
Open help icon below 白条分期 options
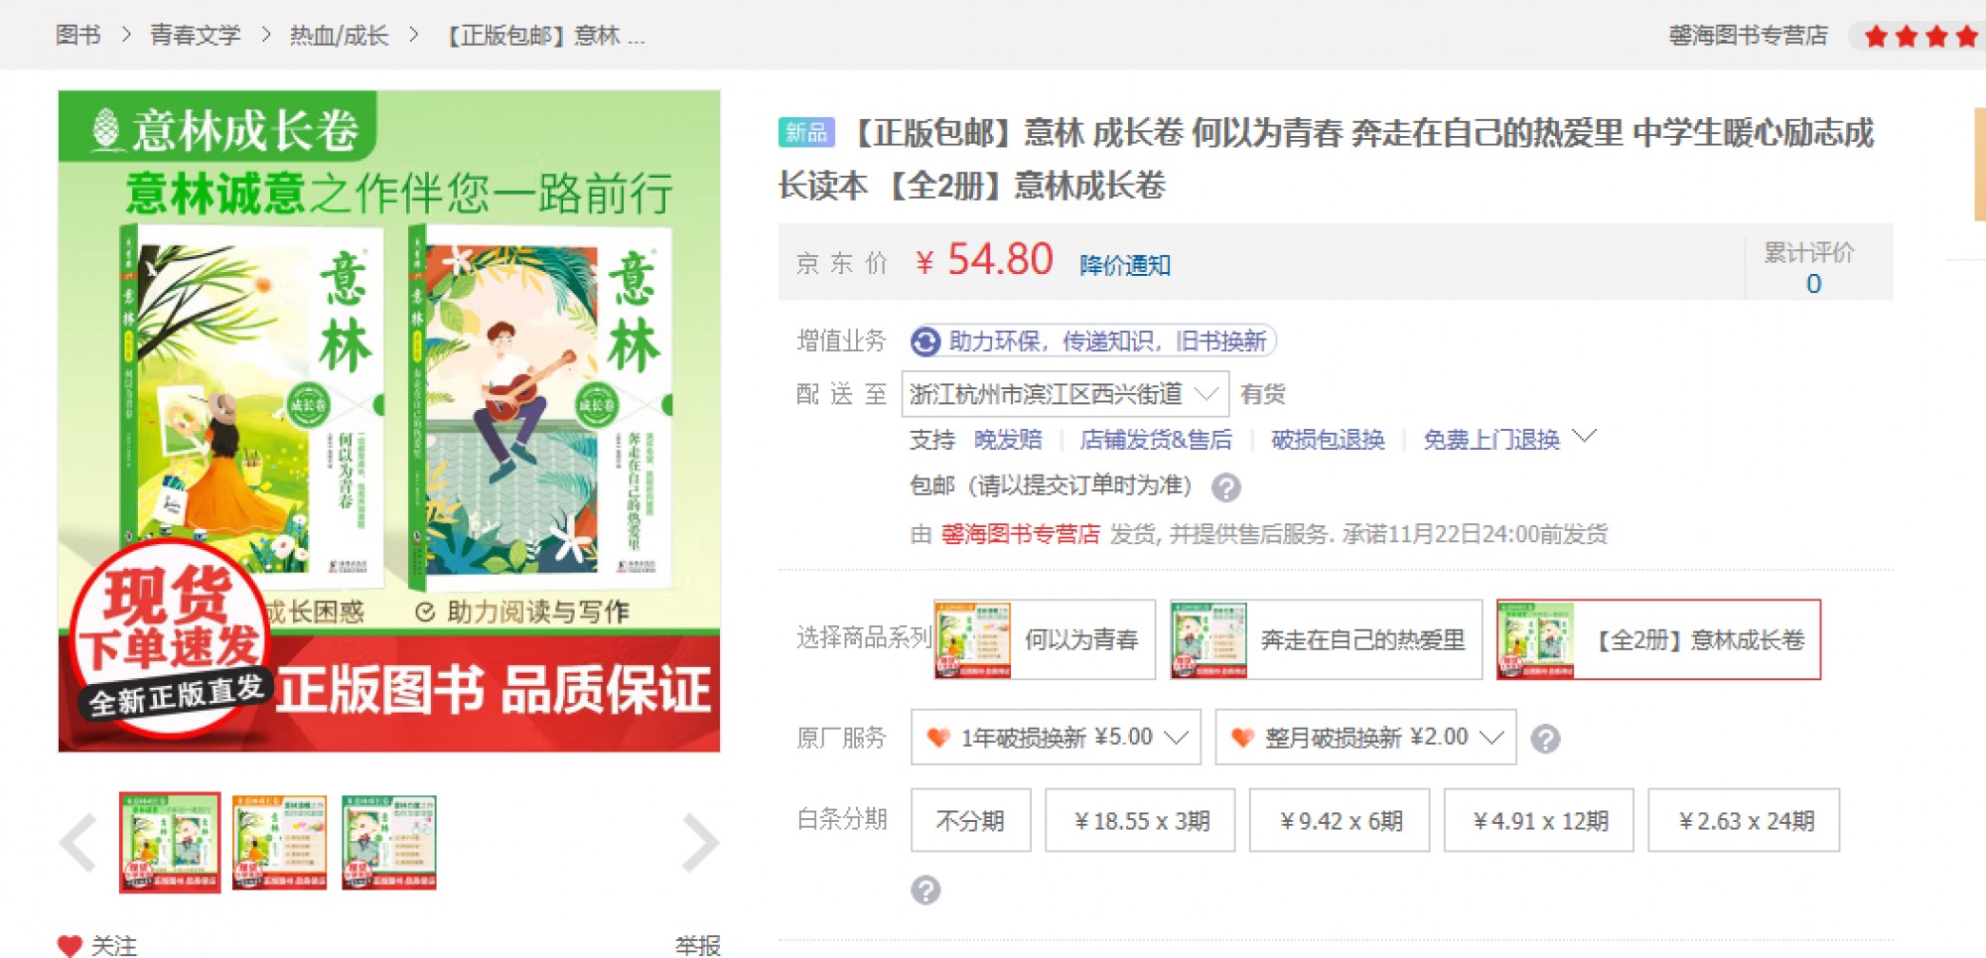pos(925,890)
